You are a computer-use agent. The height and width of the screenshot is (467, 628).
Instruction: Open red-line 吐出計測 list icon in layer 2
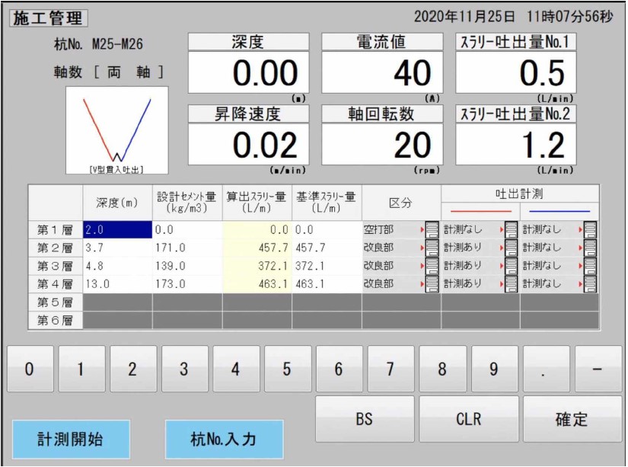point(511,248)
